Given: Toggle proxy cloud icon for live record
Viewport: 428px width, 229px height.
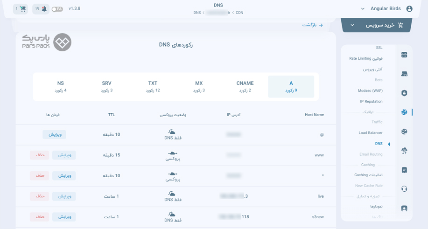Looking at the screenshot, I should 172,194.
